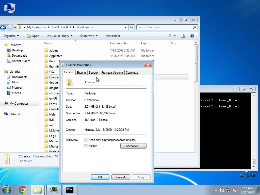Click the Advanced... button
Screen dimensions: 260x195
133,146
